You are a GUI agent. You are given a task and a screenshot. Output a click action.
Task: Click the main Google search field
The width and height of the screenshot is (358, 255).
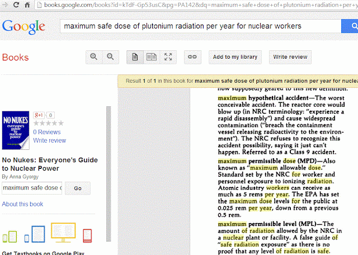[200, 26]
